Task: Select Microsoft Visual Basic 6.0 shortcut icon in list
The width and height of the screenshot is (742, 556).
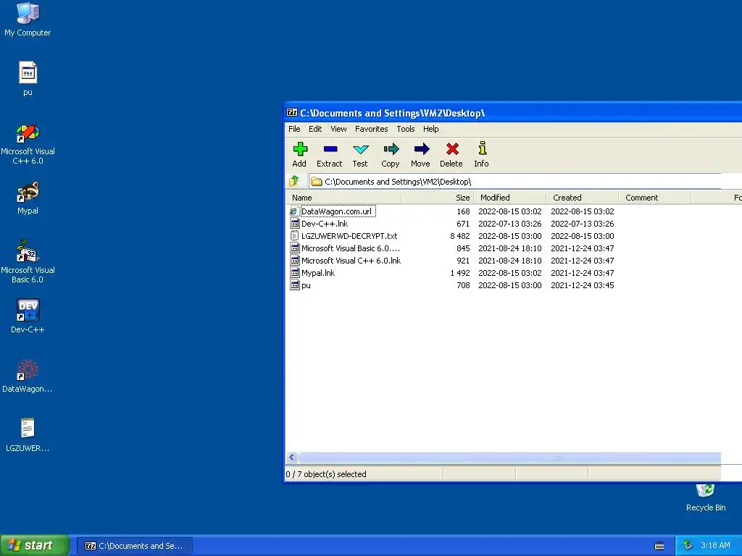Action: point(294,248)
